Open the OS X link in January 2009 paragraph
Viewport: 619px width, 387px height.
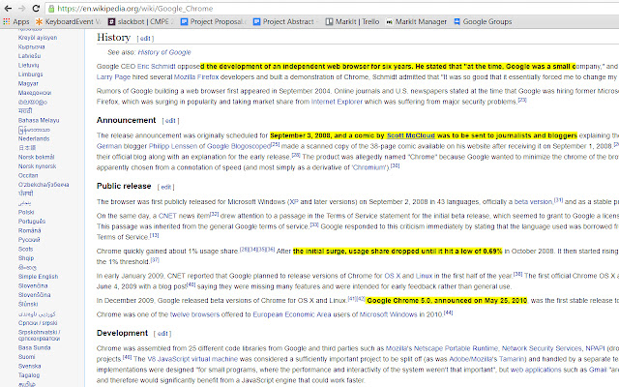393,276
